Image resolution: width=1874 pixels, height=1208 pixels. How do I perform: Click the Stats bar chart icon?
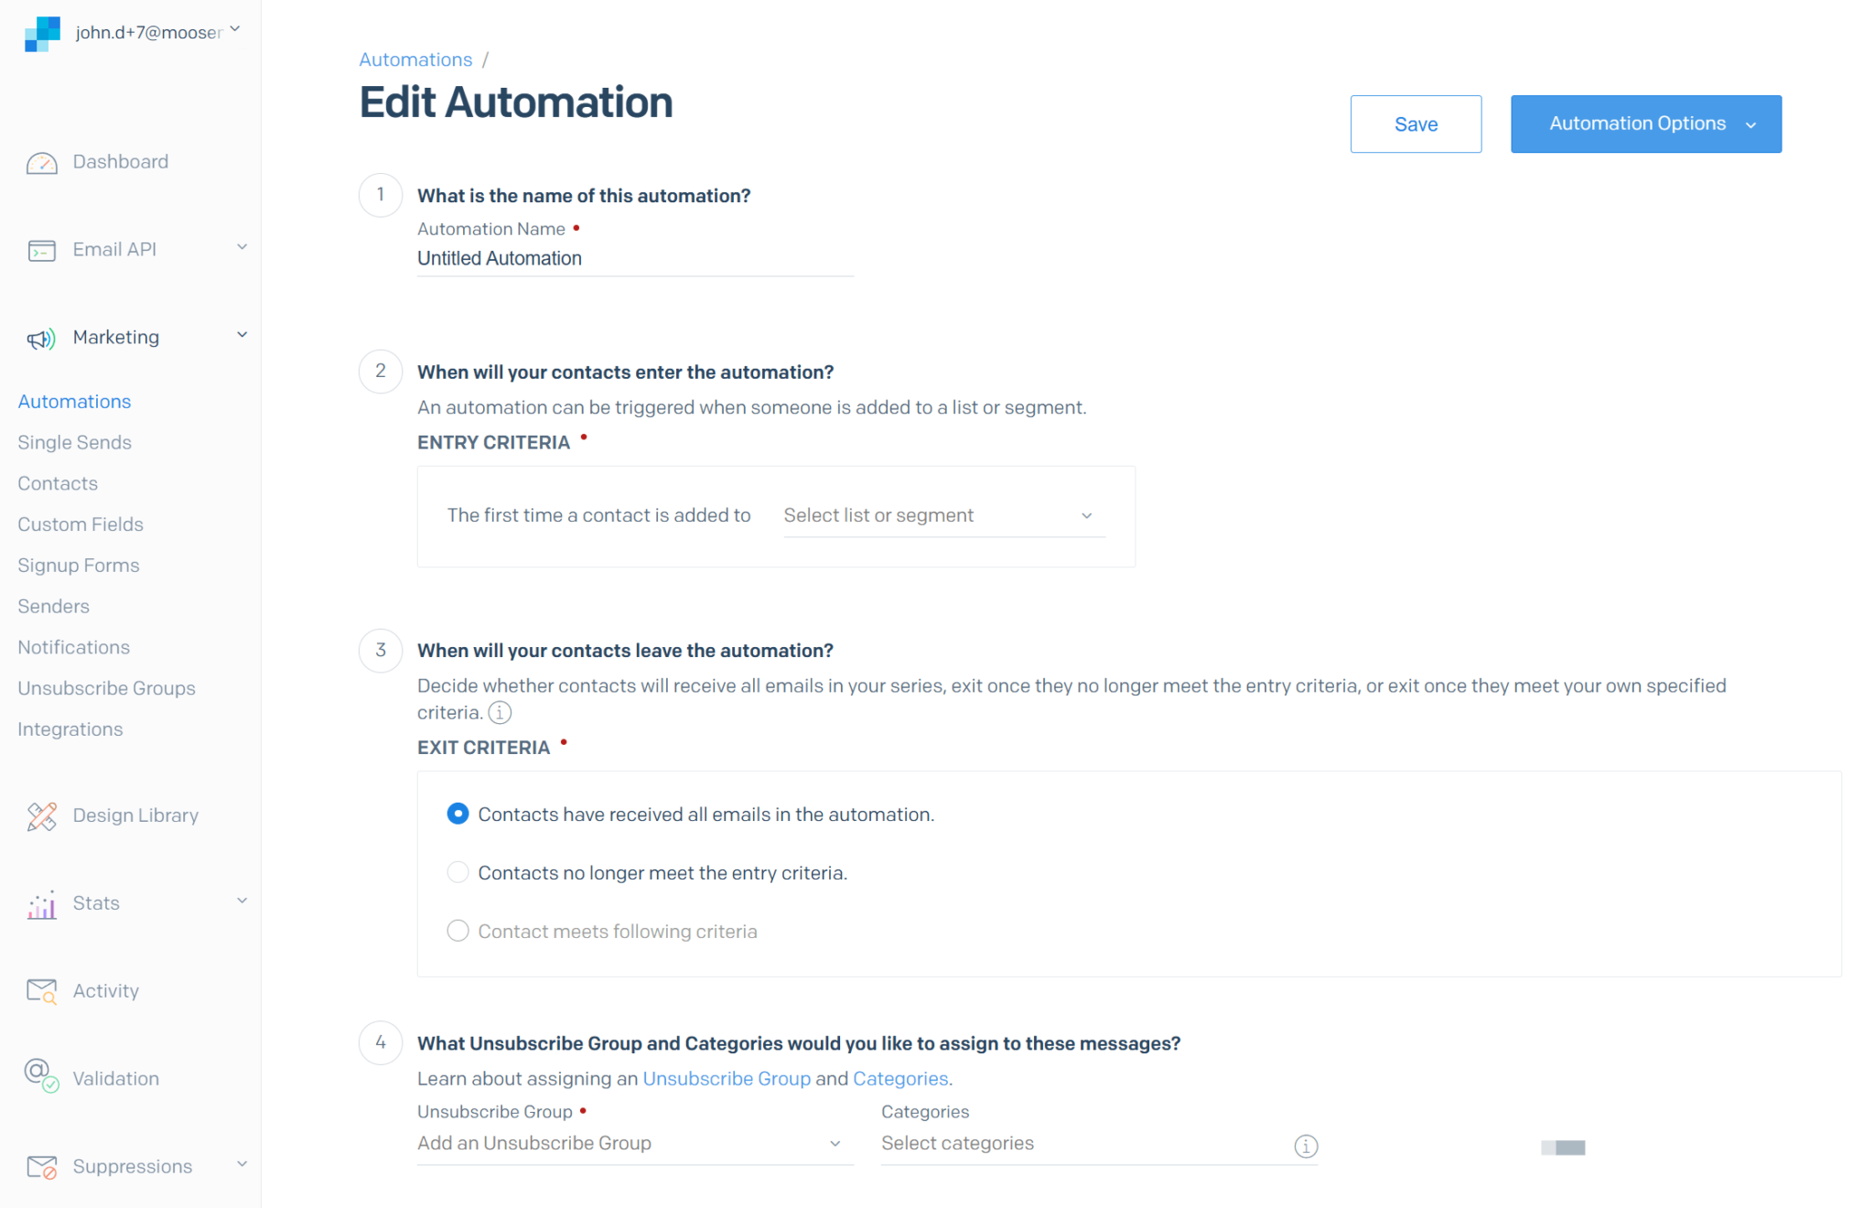point(42,904)
